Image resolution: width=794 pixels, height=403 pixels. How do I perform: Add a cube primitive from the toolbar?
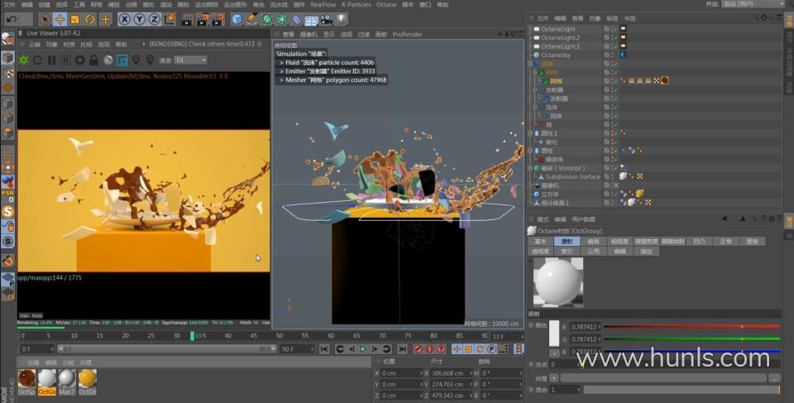(x=237, y=18)
